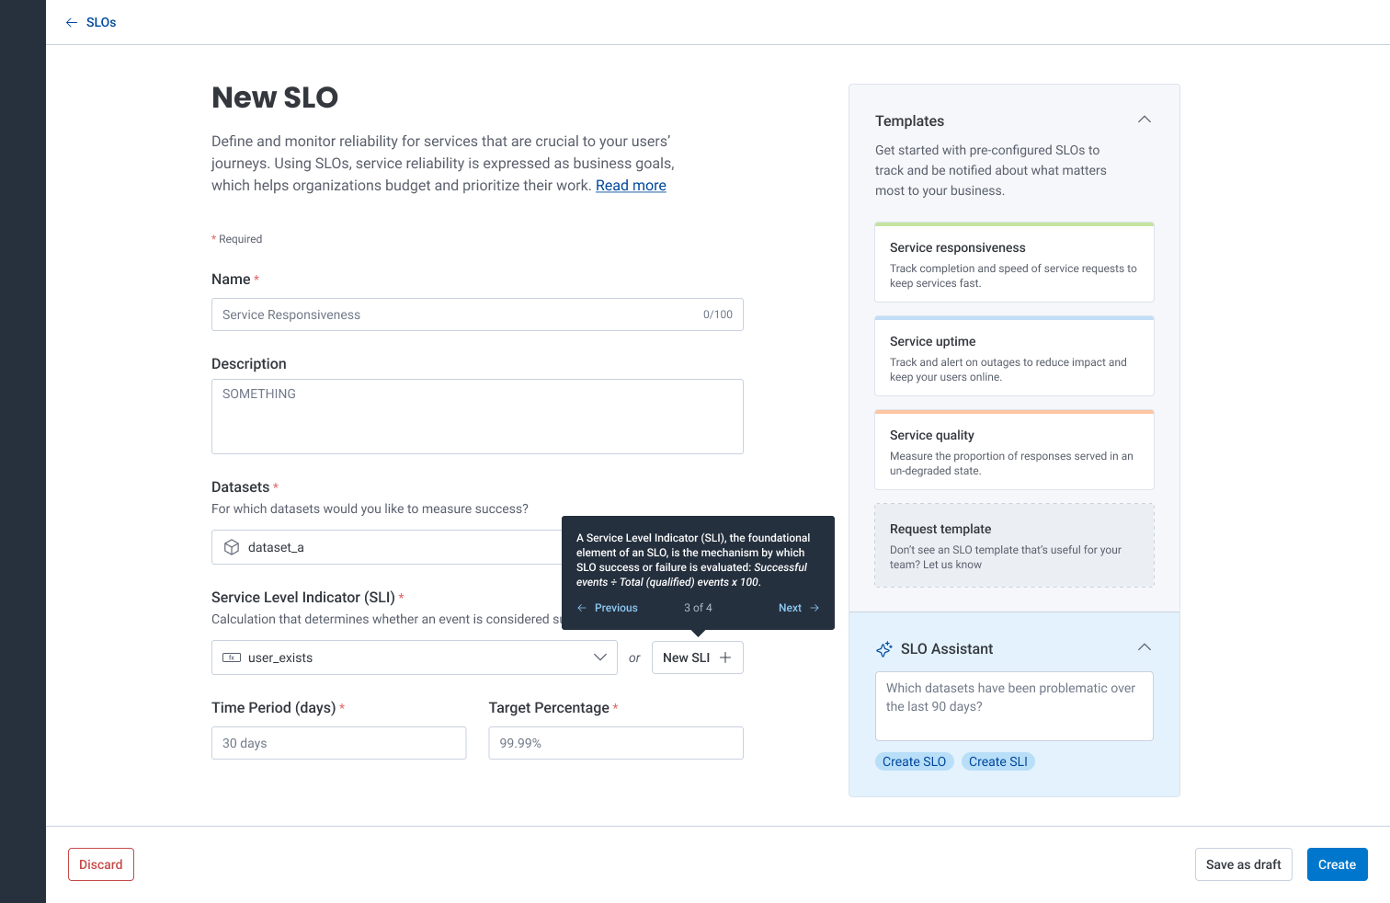
Task: Focus the Description text area
Action: click(x=477, y=417)
